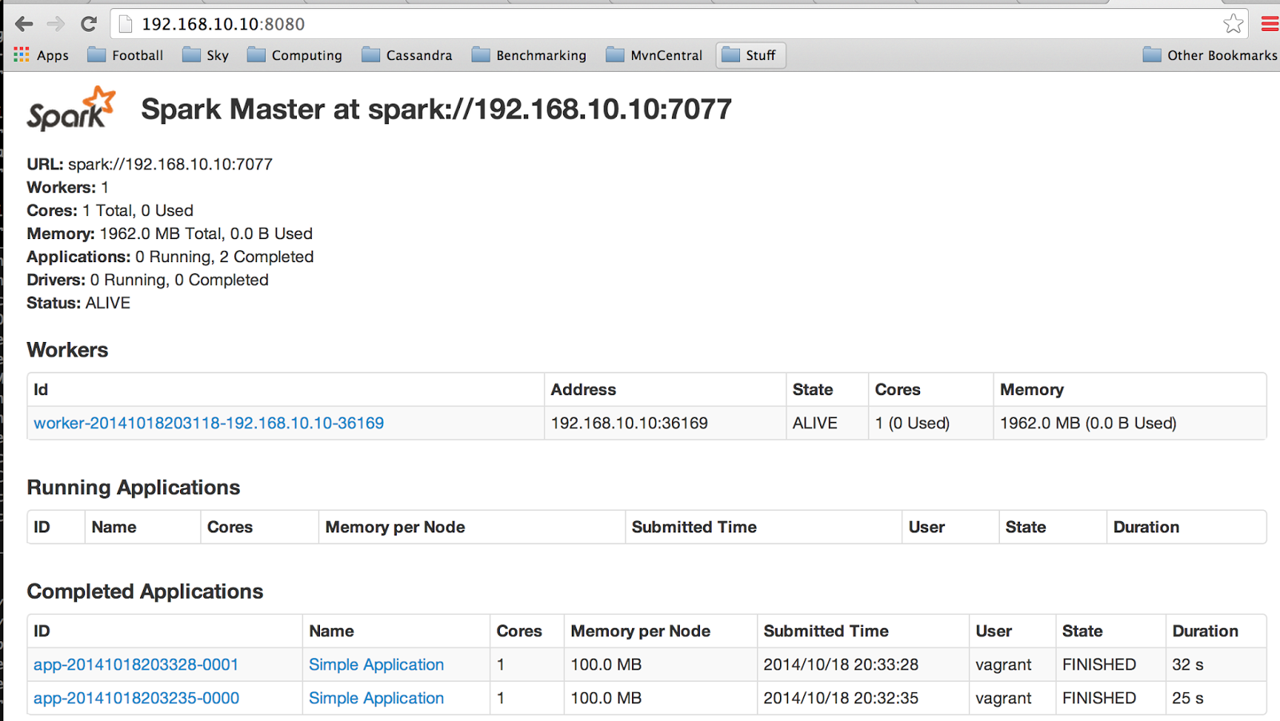Click the worker State cell showing ALIVE

pos(827,423)
